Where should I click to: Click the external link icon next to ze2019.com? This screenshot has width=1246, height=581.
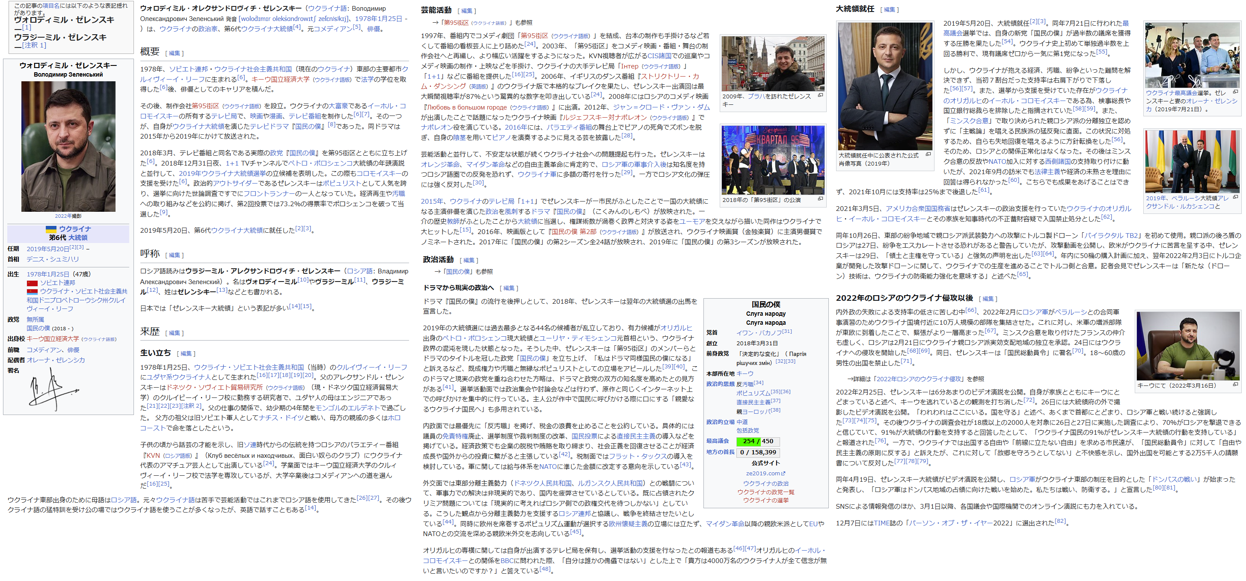(x=783, y=474)
